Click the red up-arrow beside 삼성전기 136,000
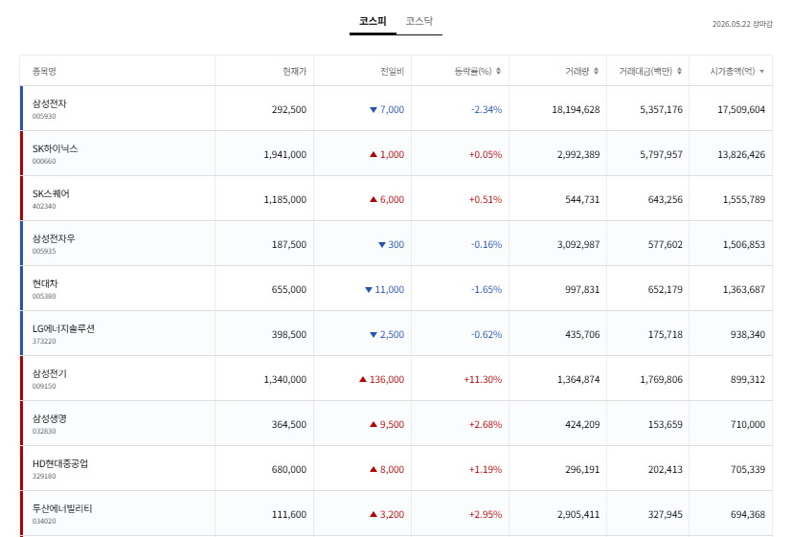This screenshot has width=793, height=537. point(363,379)
